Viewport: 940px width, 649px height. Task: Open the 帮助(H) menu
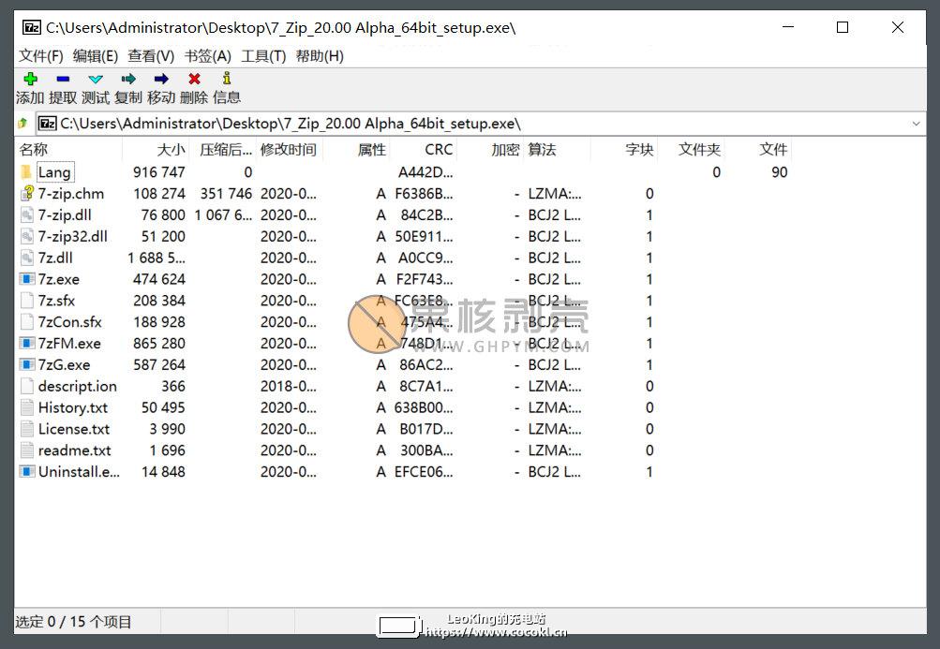(320, 56)
